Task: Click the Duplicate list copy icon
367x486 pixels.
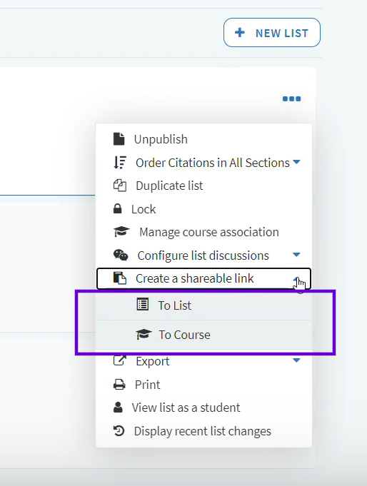Action: click(120, 186)
